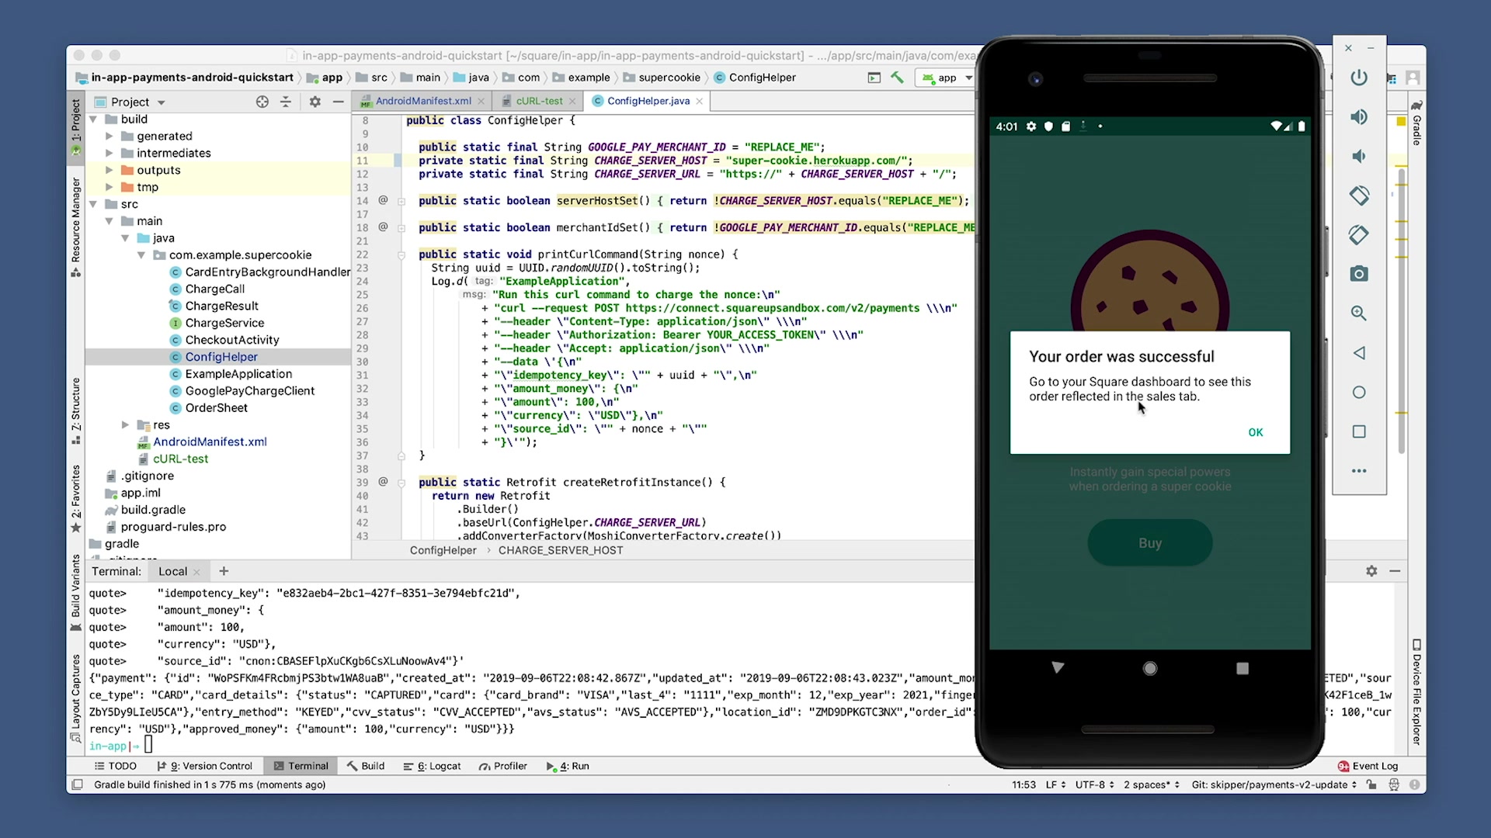
Task: Open the Project panel gear settings
Action: [x=315, y=102]
